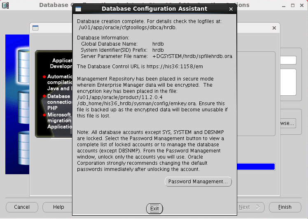Maximize the main DBCA window
The image size is (308, 219).
tap(293, 5)
